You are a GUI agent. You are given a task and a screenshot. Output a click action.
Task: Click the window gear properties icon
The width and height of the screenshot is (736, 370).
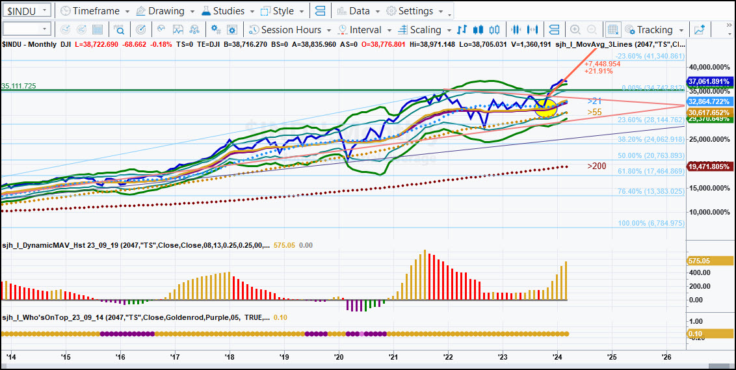pyautogui.click(x=232, y=29)
